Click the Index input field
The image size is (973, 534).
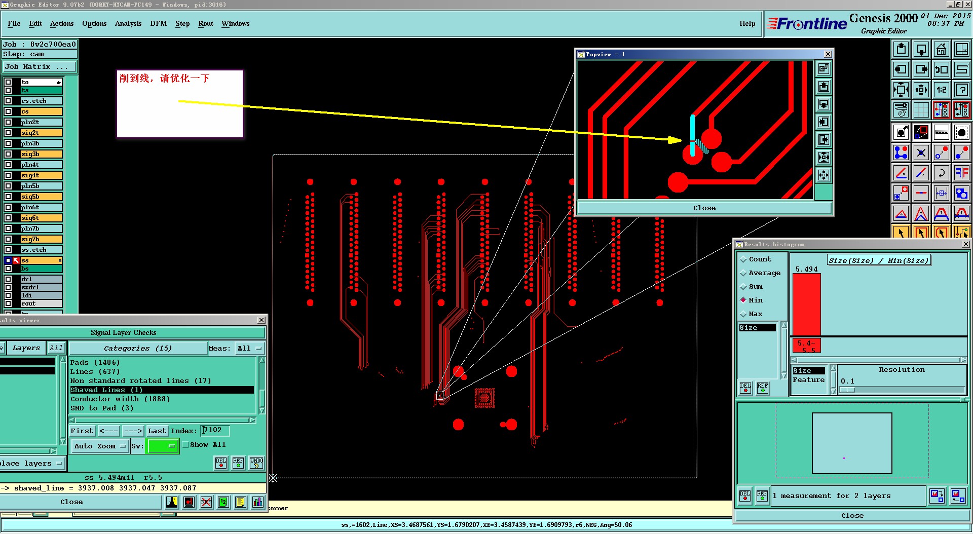point(215,430)
